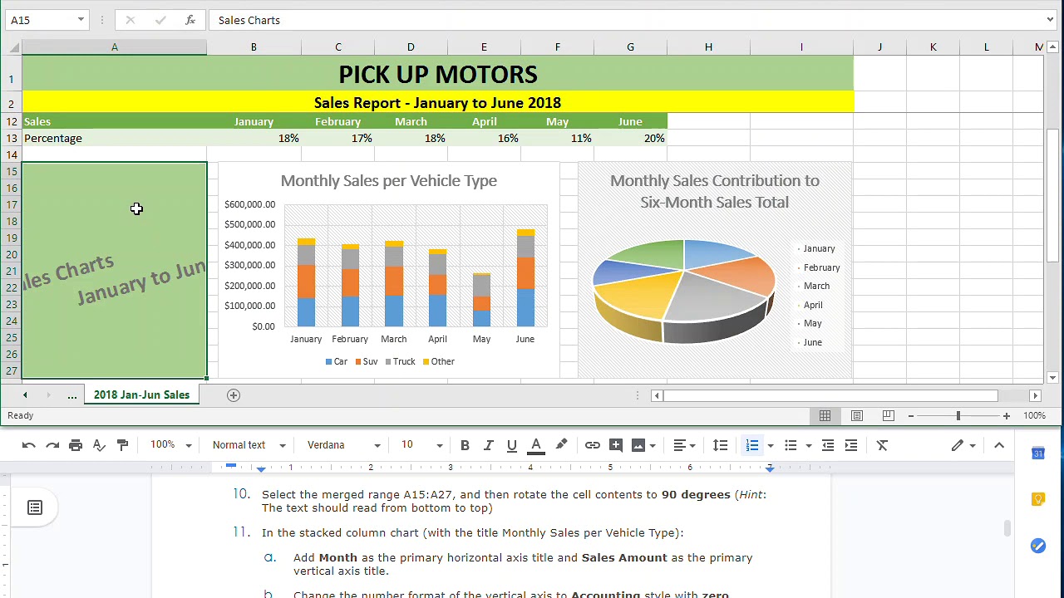Click the 100% zoom level in status bar

(1034, 415)
